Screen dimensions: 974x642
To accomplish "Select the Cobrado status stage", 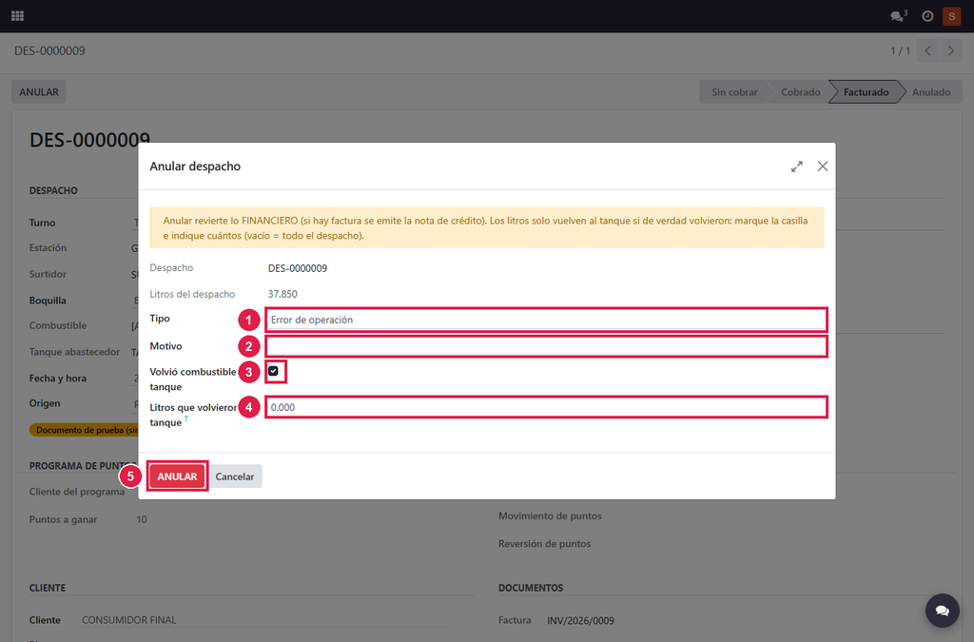I will click(x=801, y=92).
